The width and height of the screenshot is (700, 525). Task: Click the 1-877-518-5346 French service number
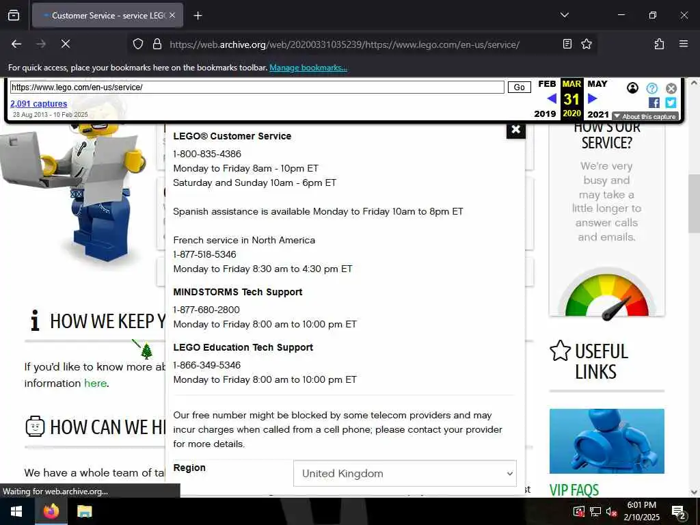[x=205, y=254]
